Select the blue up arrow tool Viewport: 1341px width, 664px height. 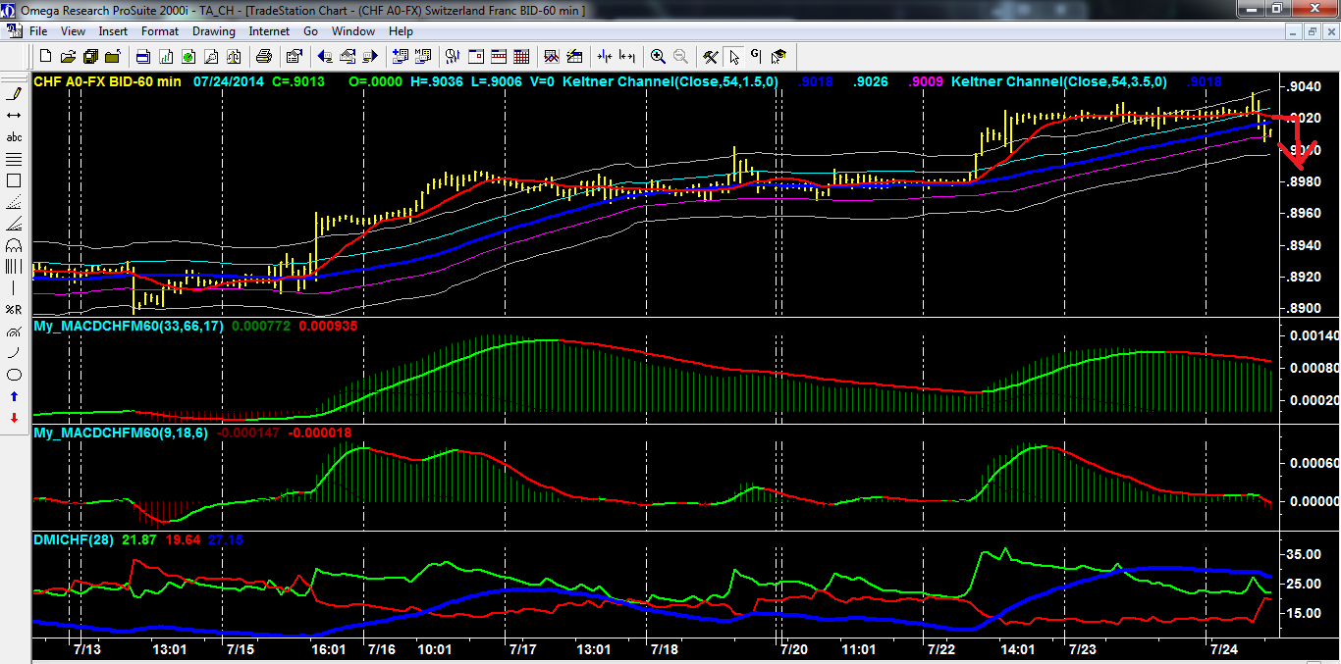[x=14, y=396]
